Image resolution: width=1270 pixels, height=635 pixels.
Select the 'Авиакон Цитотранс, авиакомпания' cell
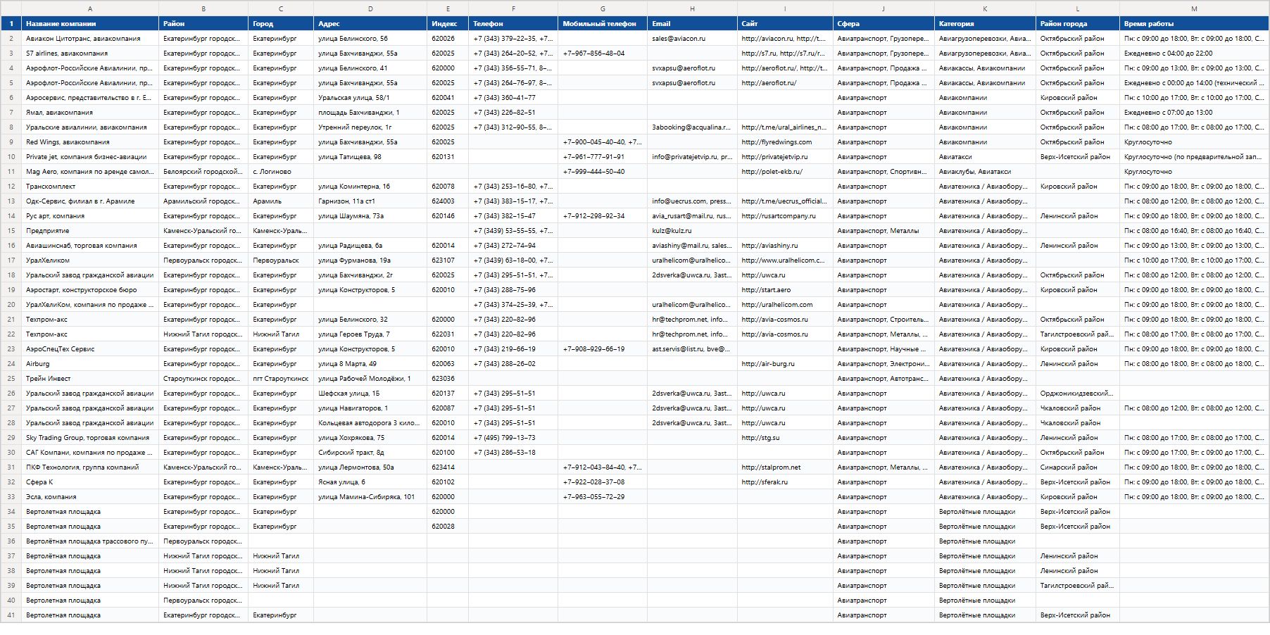[90, 39]
